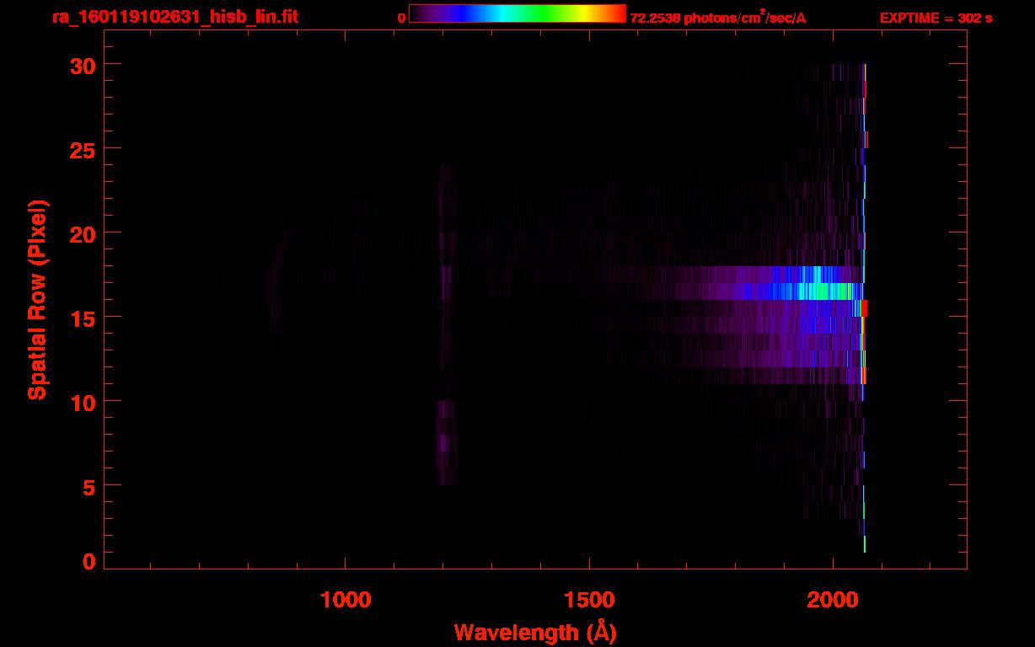This screenshot has width=1035, height=647.
Task: Click the 1000 wavelength tick label
Action: (346, 600)
